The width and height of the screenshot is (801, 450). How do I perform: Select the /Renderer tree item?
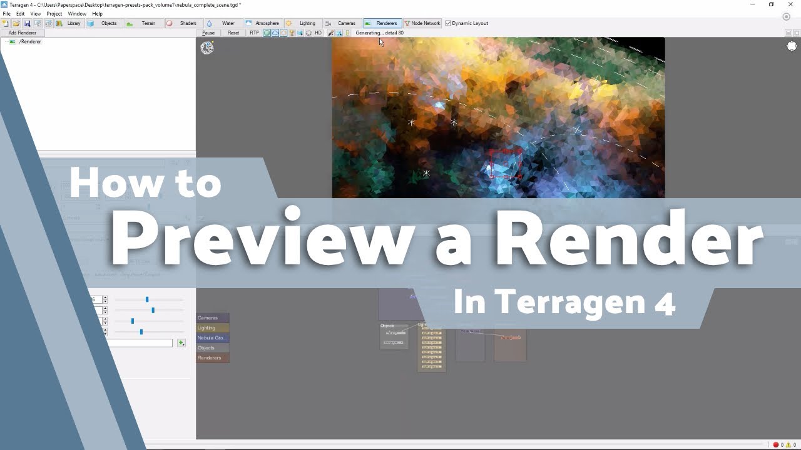point(30,42)
